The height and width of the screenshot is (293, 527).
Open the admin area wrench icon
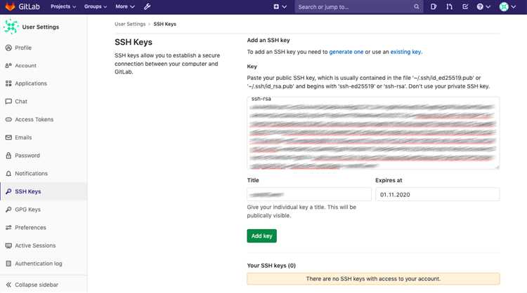pyautogui.click(x=148, y=6)
